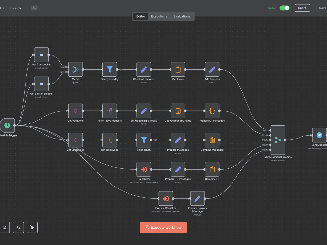Click the Add Success node output connector

(x=219, y=69)
